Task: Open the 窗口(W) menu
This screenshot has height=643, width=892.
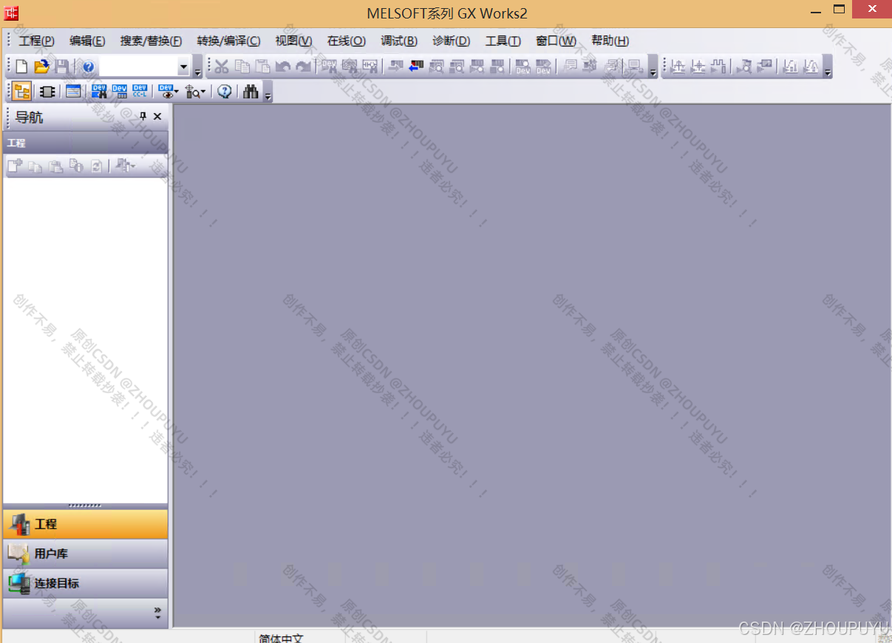Action: (x=556, y=41)
